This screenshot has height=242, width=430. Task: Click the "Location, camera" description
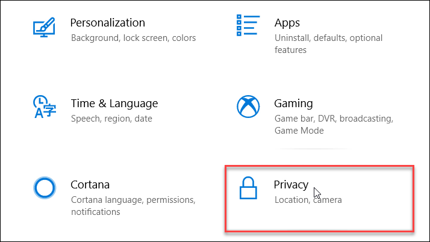click(308, 199)
